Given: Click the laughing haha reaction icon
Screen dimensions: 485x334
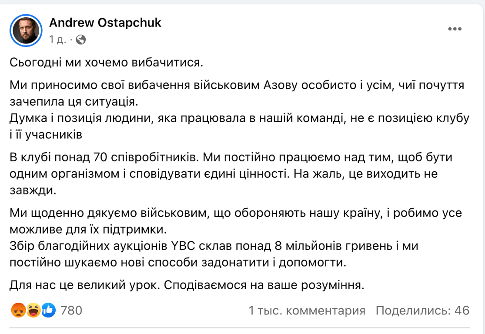Looking at the screenshot, I should (x=33, y=310).
